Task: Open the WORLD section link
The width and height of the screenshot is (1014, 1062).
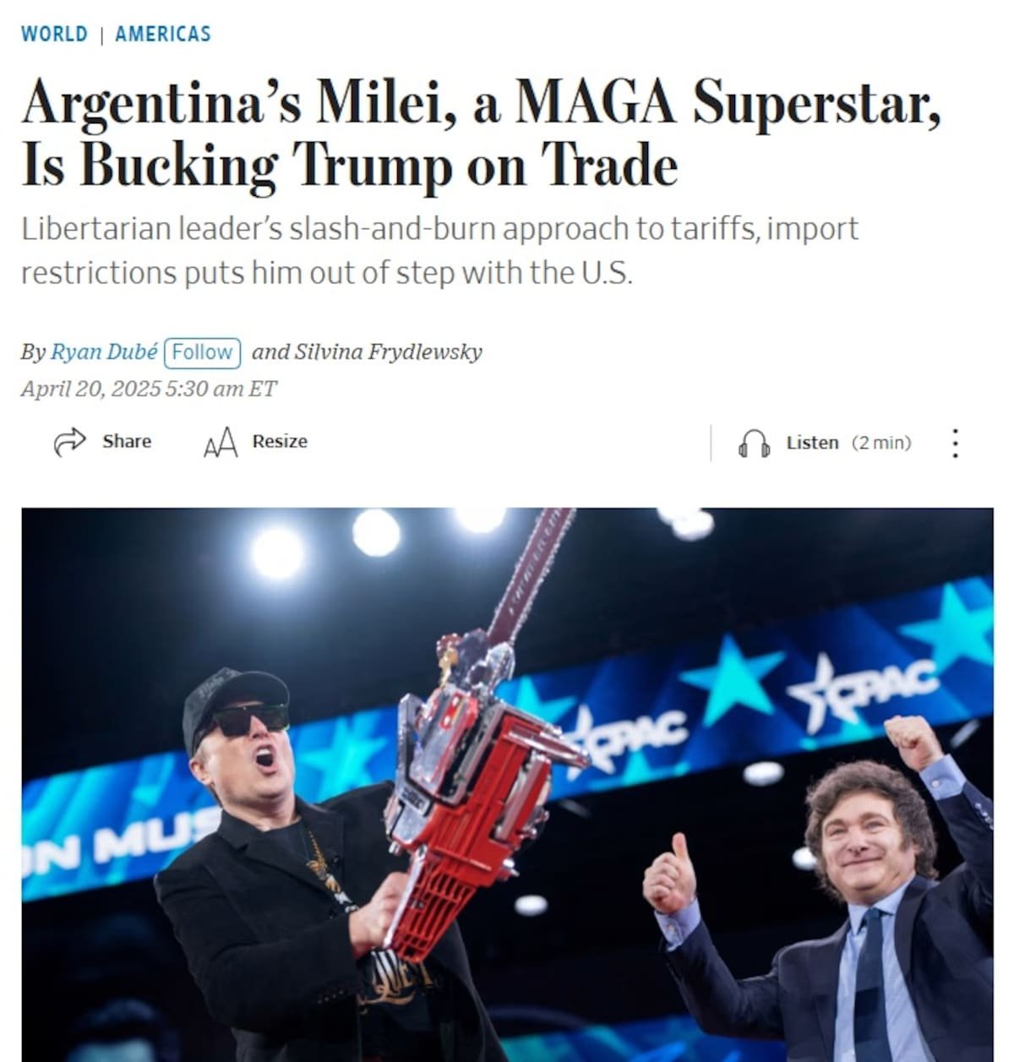Action: [54, 34]
